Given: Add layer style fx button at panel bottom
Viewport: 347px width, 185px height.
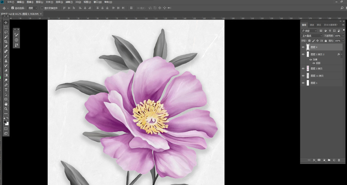Looking at the screenshot, I should pos(314,160).
